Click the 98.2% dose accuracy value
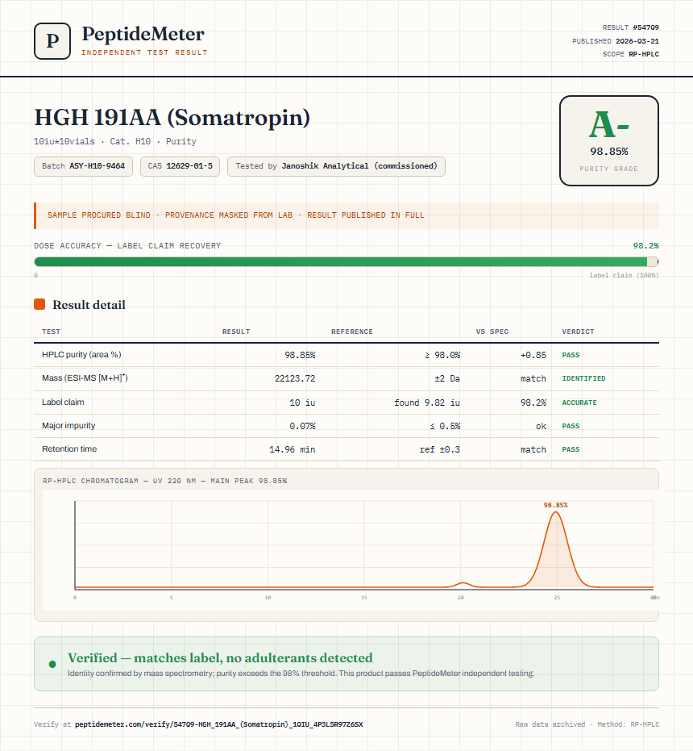Screen dimensions: 693x751 [645, 246]
